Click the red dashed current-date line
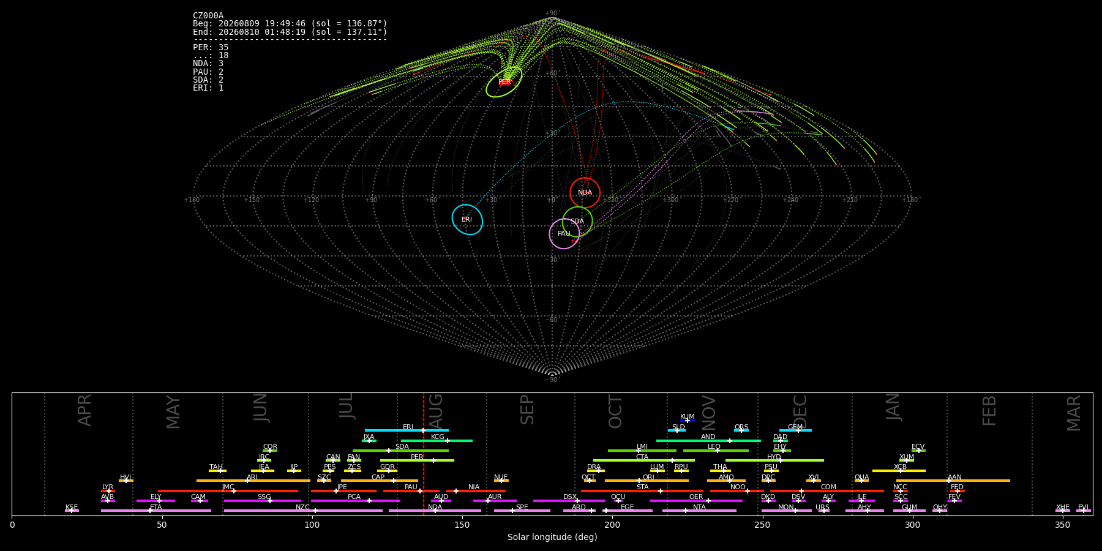Image resolution: width=1102 pixels, height=551 pixels. tap(424, 454)
